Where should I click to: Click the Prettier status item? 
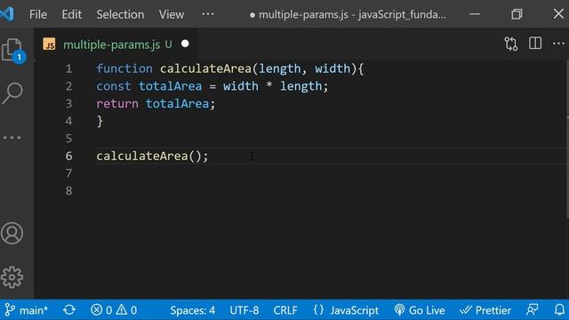click(485, 310)
